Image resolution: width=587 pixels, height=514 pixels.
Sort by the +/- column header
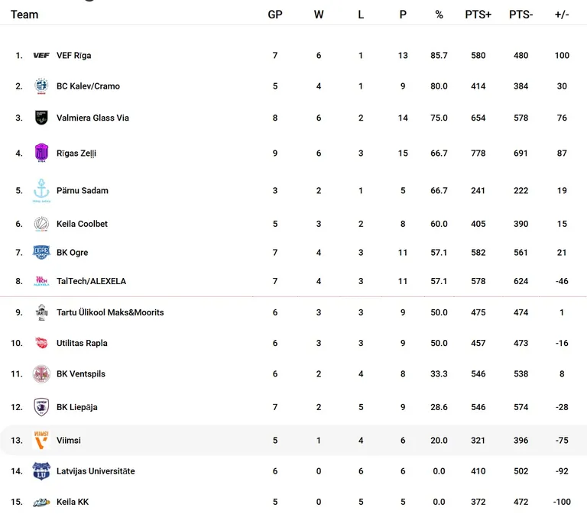point(562,15)
